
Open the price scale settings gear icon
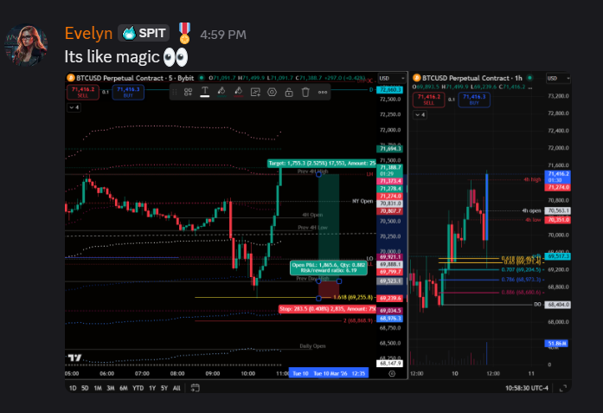392,373
